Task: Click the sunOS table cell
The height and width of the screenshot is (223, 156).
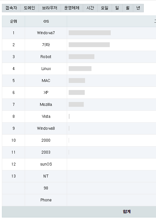Action: (46, 164)
